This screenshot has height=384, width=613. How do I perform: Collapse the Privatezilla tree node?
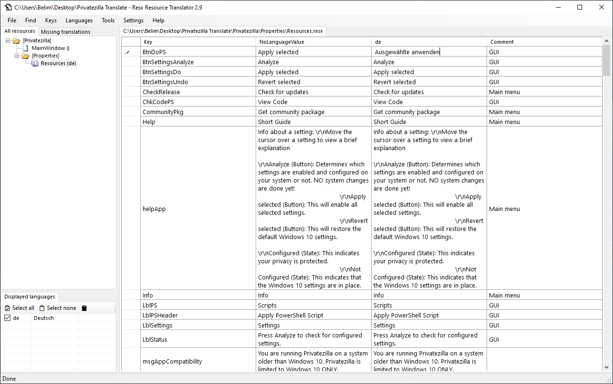[8, 41]
